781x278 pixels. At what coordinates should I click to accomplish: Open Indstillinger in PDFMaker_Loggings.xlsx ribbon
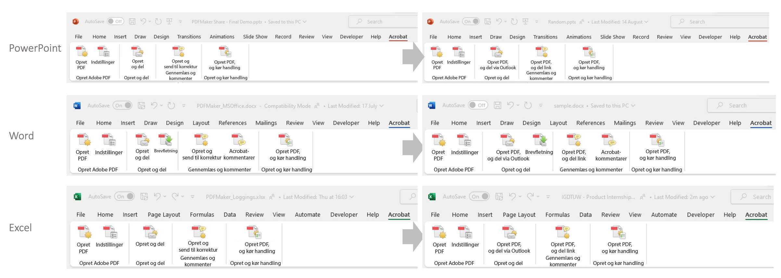pyautogui.click(x=109, y=236)
